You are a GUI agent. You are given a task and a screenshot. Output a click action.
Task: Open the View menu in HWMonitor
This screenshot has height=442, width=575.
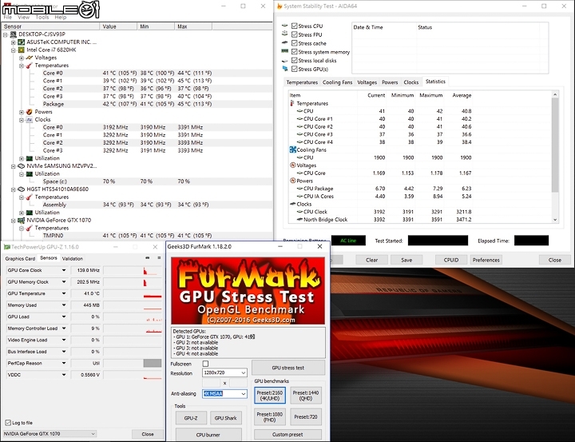tap(23, 18)
